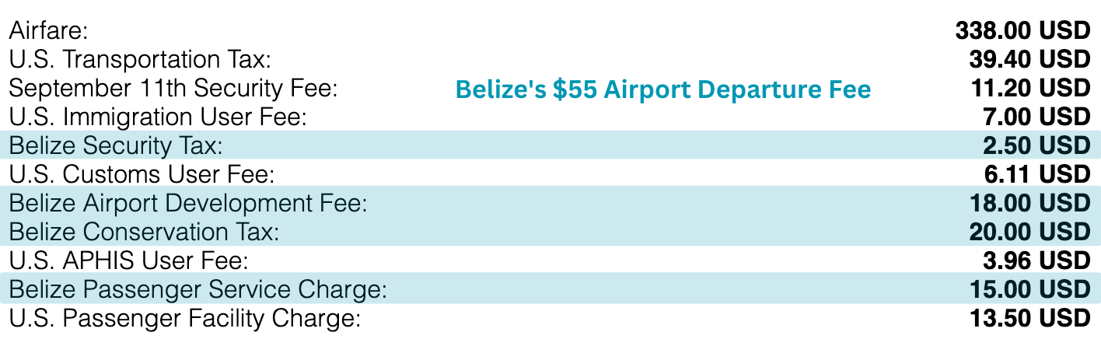Click Belize Airport Development Fee label

tap(187, 203)
